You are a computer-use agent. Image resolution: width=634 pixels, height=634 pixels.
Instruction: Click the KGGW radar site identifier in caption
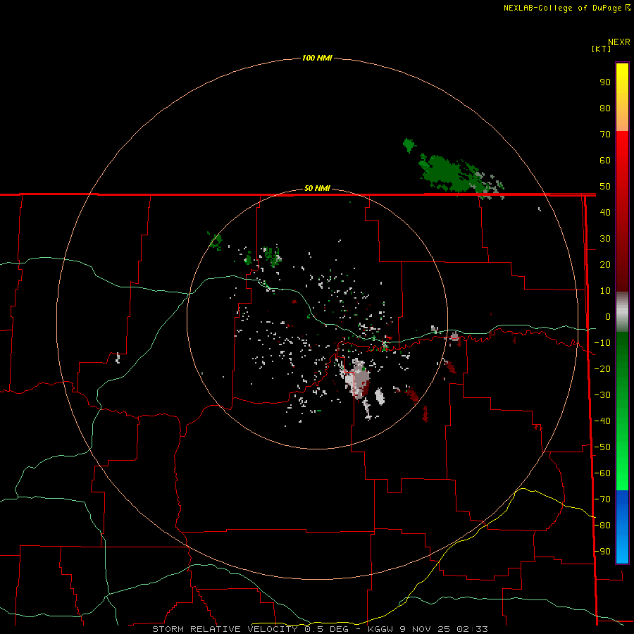(380, 629)
